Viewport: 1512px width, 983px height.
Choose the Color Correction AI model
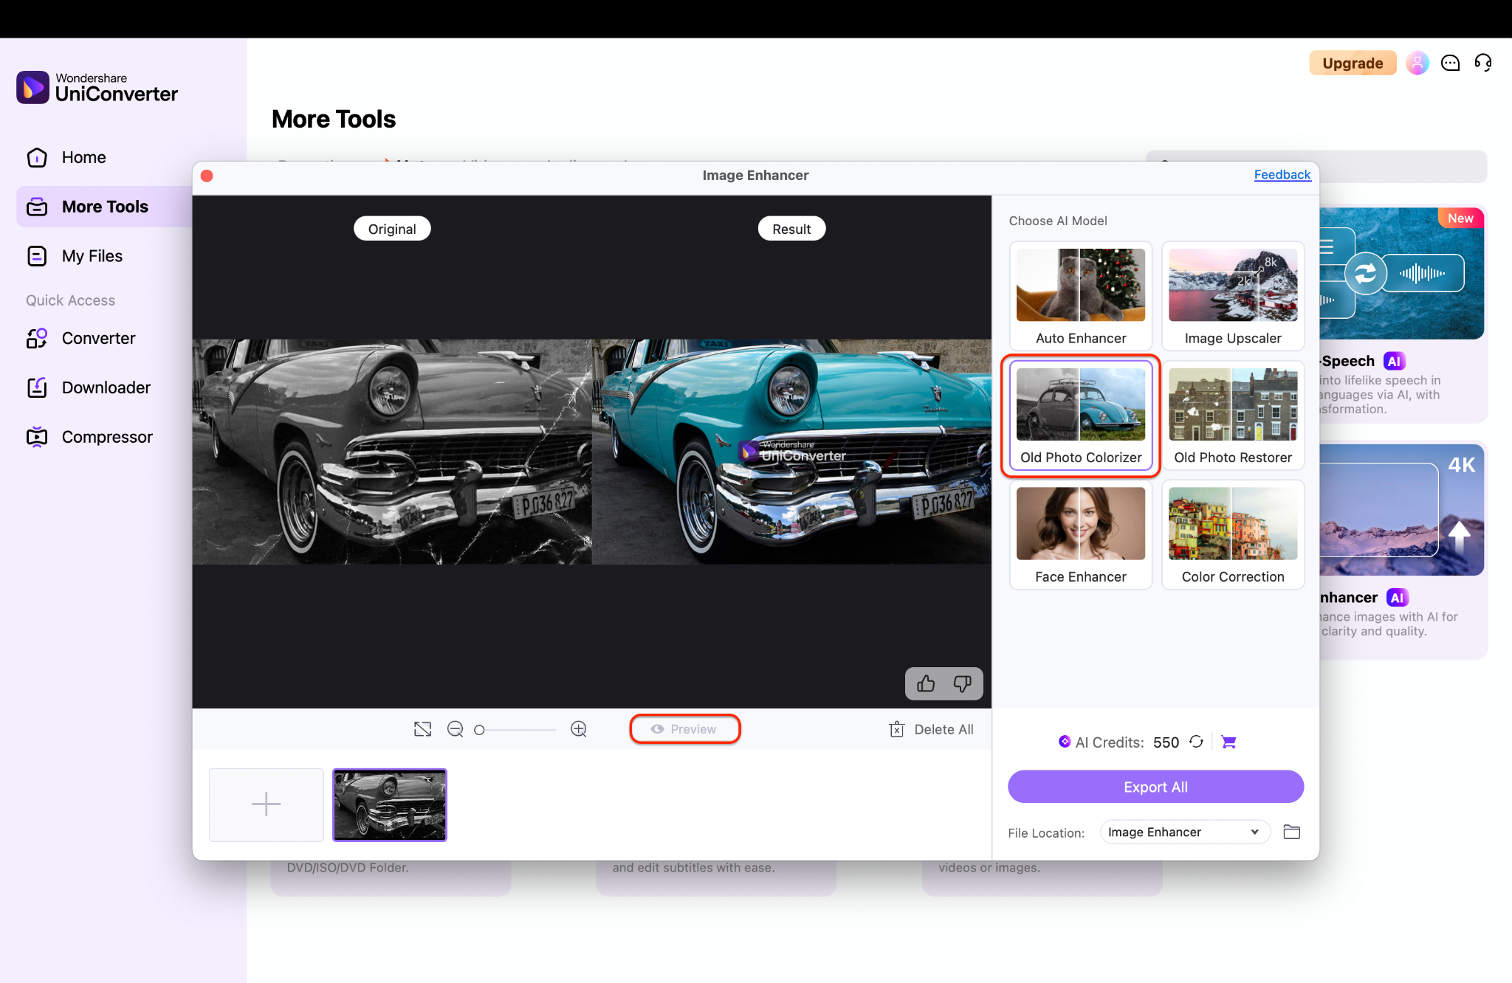pos(1233,535)
